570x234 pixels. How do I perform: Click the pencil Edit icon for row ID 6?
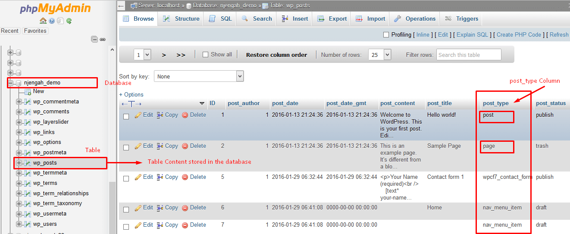pyautogui.click(x=138, y=208)
